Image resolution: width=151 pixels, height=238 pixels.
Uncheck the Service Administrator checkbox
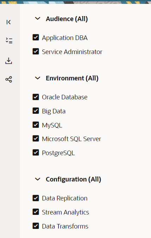pos(36,51)
